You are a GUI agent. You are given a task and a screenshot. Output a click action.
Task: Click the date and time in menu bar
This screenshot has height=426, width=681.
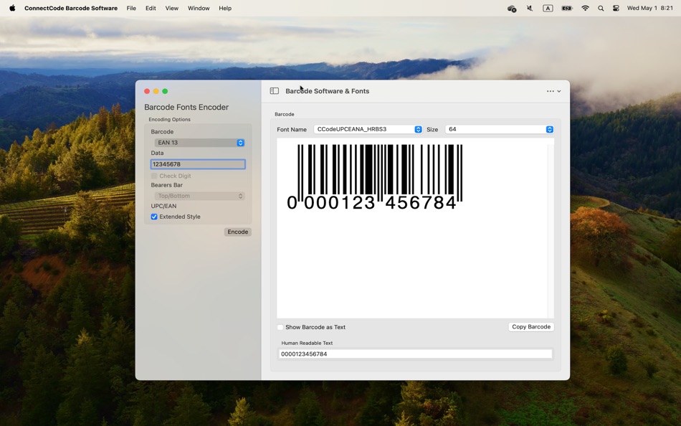(650, 9)
